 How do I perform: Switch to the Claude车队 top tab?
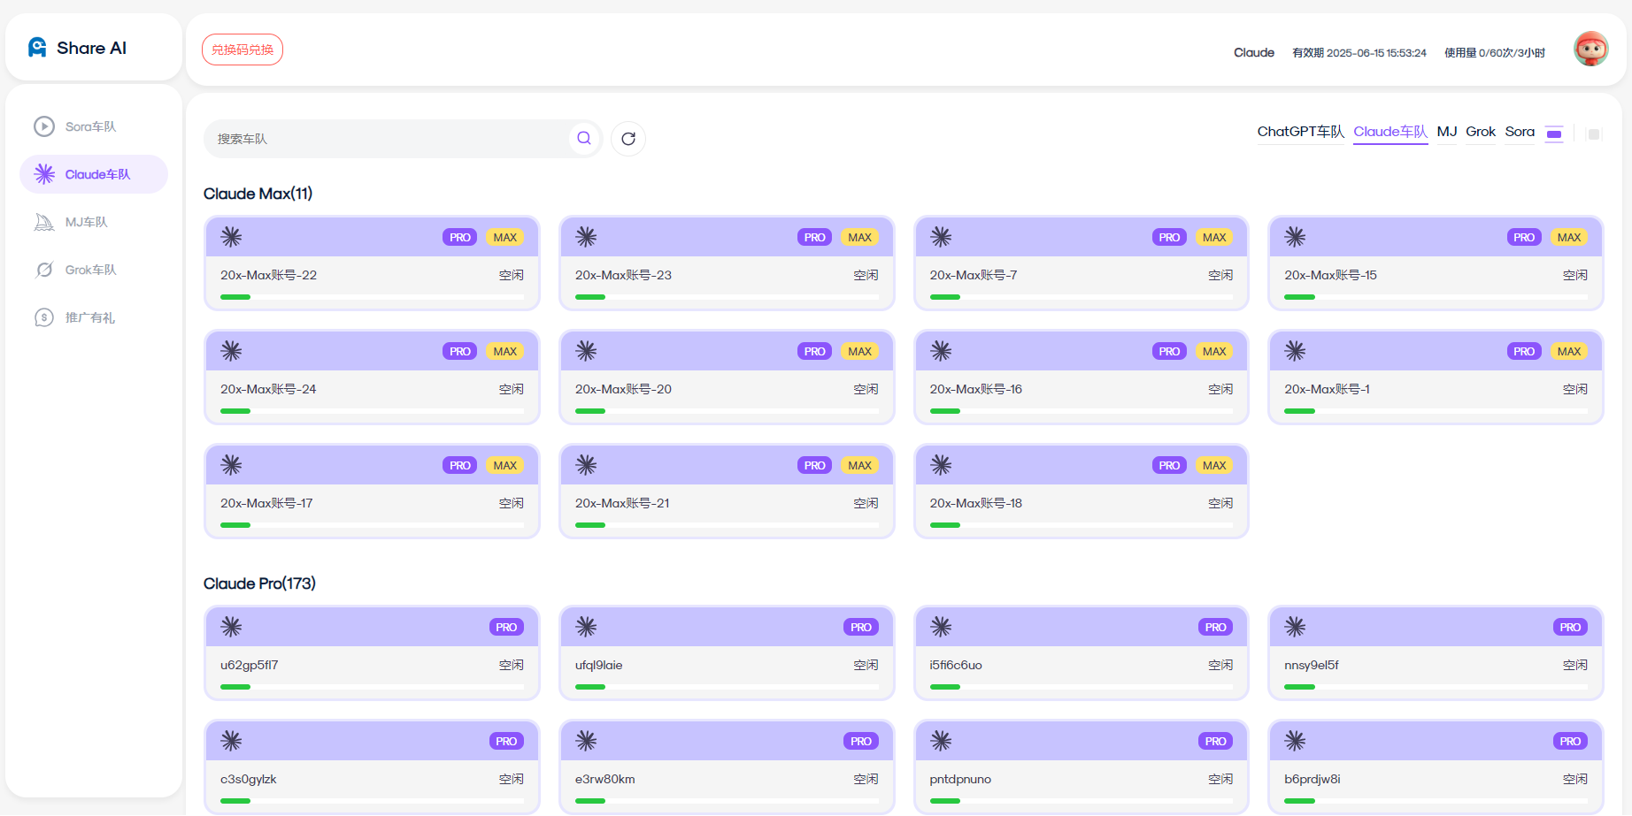[x=1390, y=132]
